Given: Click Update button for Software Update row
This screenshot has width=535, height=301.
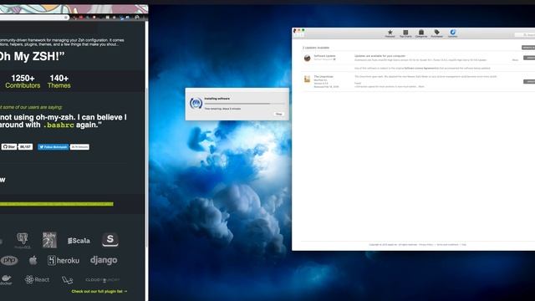Looking at the screenshot, I should point(529,58).
